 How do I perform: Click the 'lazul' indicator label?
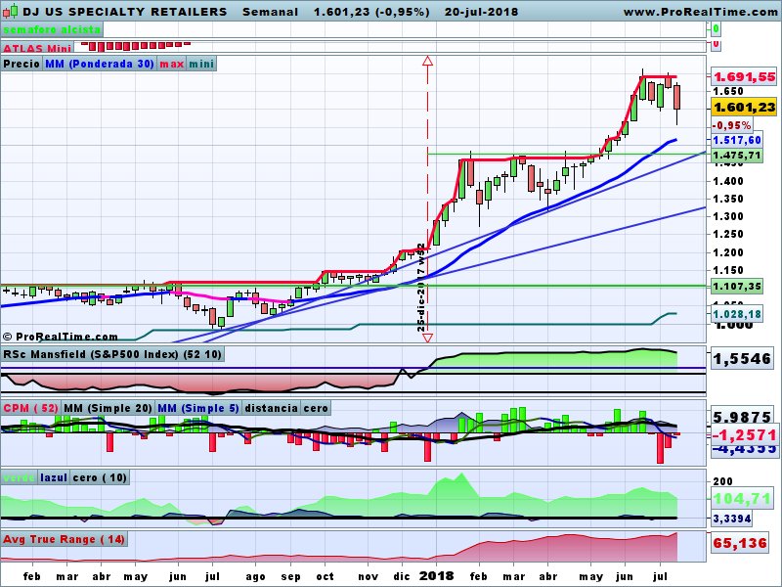click(x=54, y=477)
